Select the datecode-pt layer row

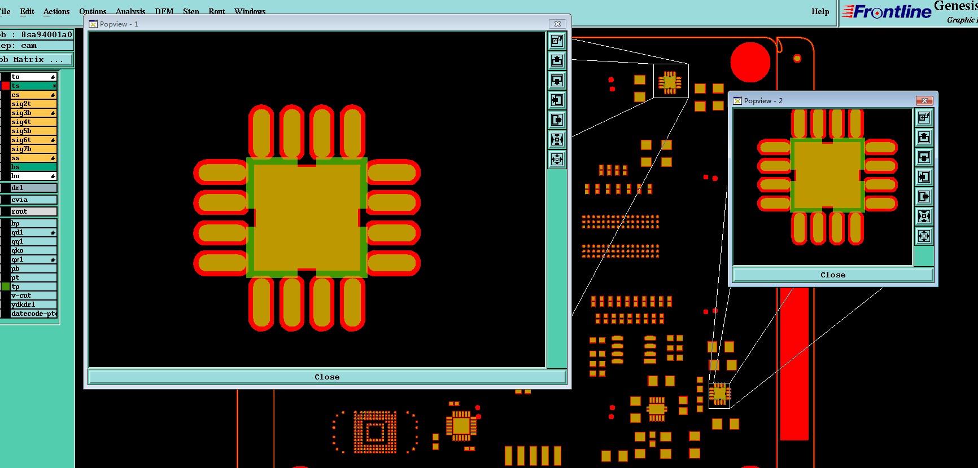[34, 314]
